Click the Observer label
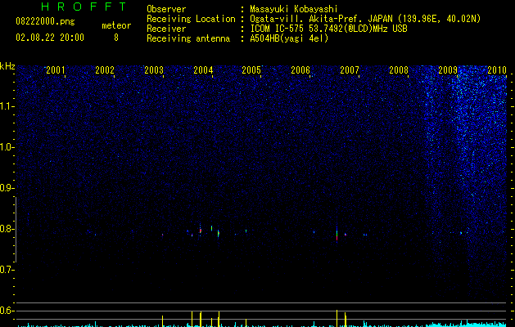Image resolution: width=515 pixels, height=327 pixels. (x=166, y=9)
